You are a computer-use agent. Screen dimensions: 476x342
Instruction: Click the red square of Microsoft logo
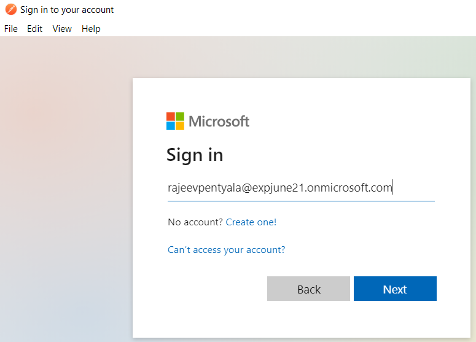tap(171, 117)
